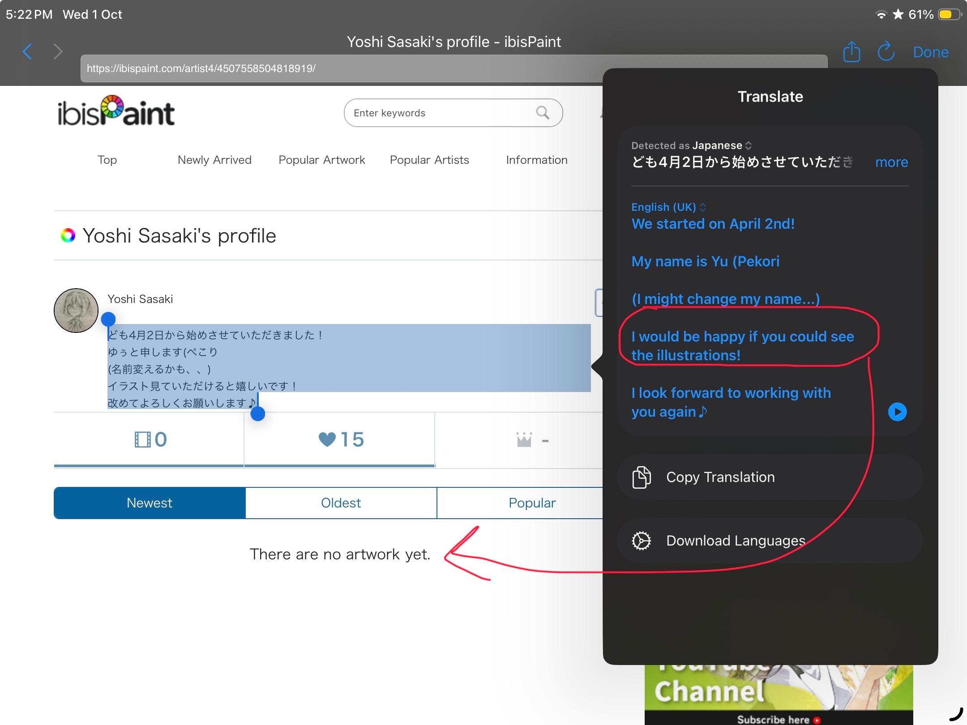Reload the page with refresh icon

[x=886, y=51]
